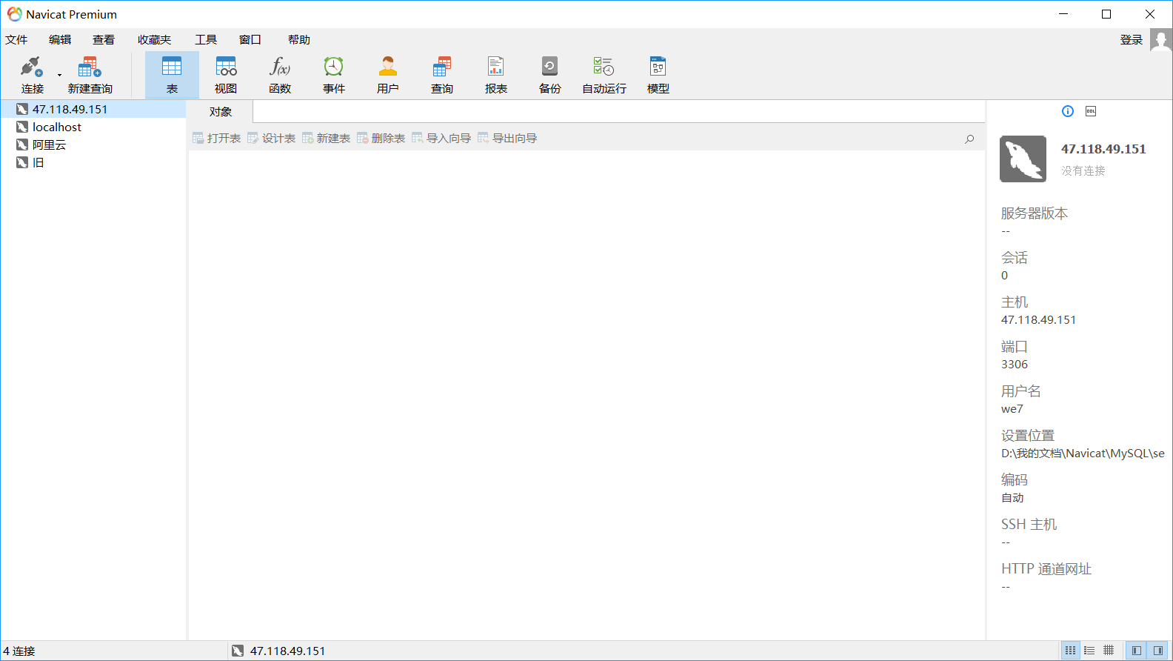
Task: Open the 备份 (Backup) toolbar icon
Action: [549, 74]
